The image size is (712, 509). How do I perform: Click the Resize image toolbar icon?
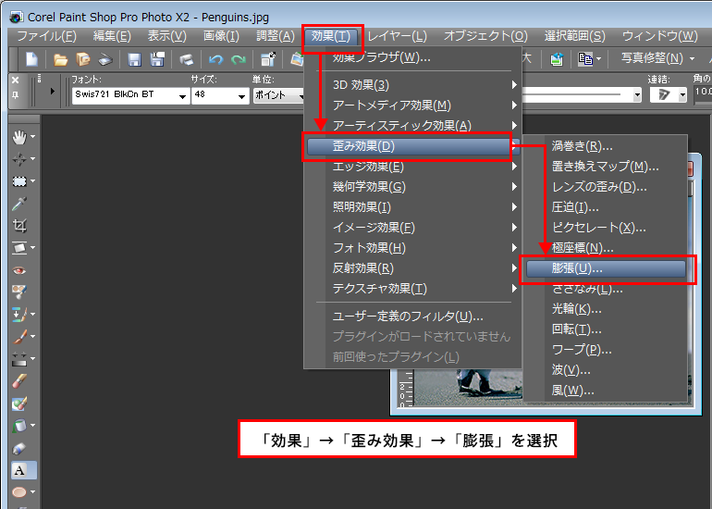268,59
